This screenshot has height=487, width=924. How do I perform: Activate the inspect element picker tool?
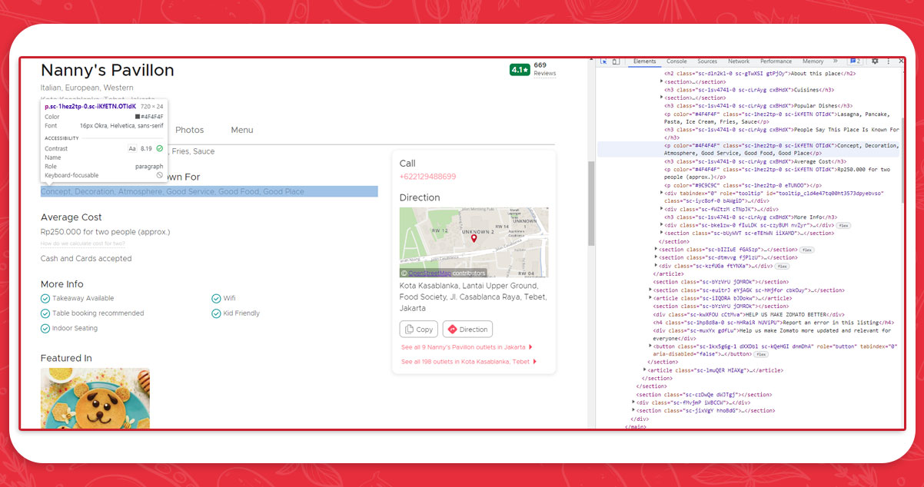(604, 61)
